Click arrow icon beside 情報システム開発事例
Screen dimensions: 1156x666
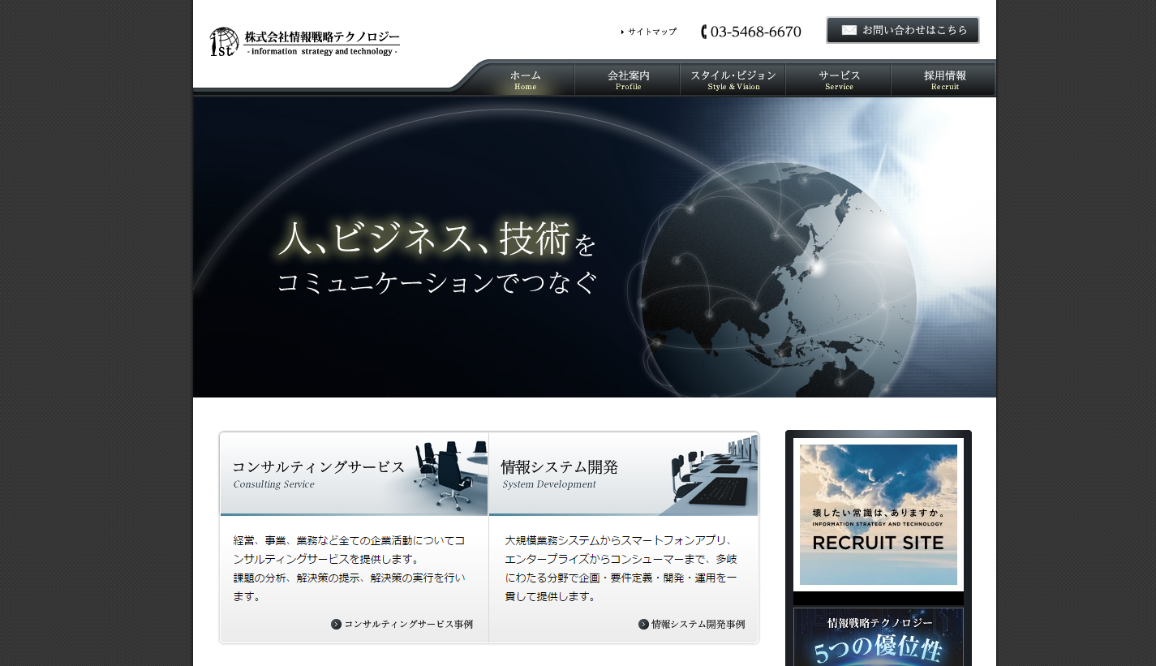click(x=643, y=624)
